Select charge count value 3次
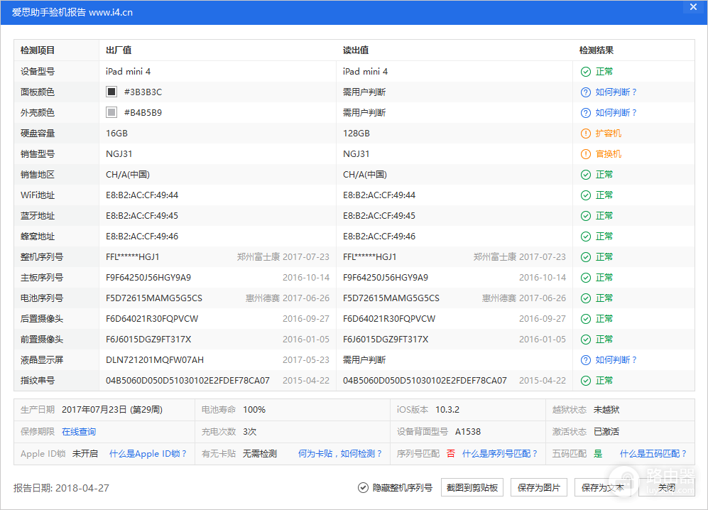Viewport: 708px width, 510px height. coord(250,432)
